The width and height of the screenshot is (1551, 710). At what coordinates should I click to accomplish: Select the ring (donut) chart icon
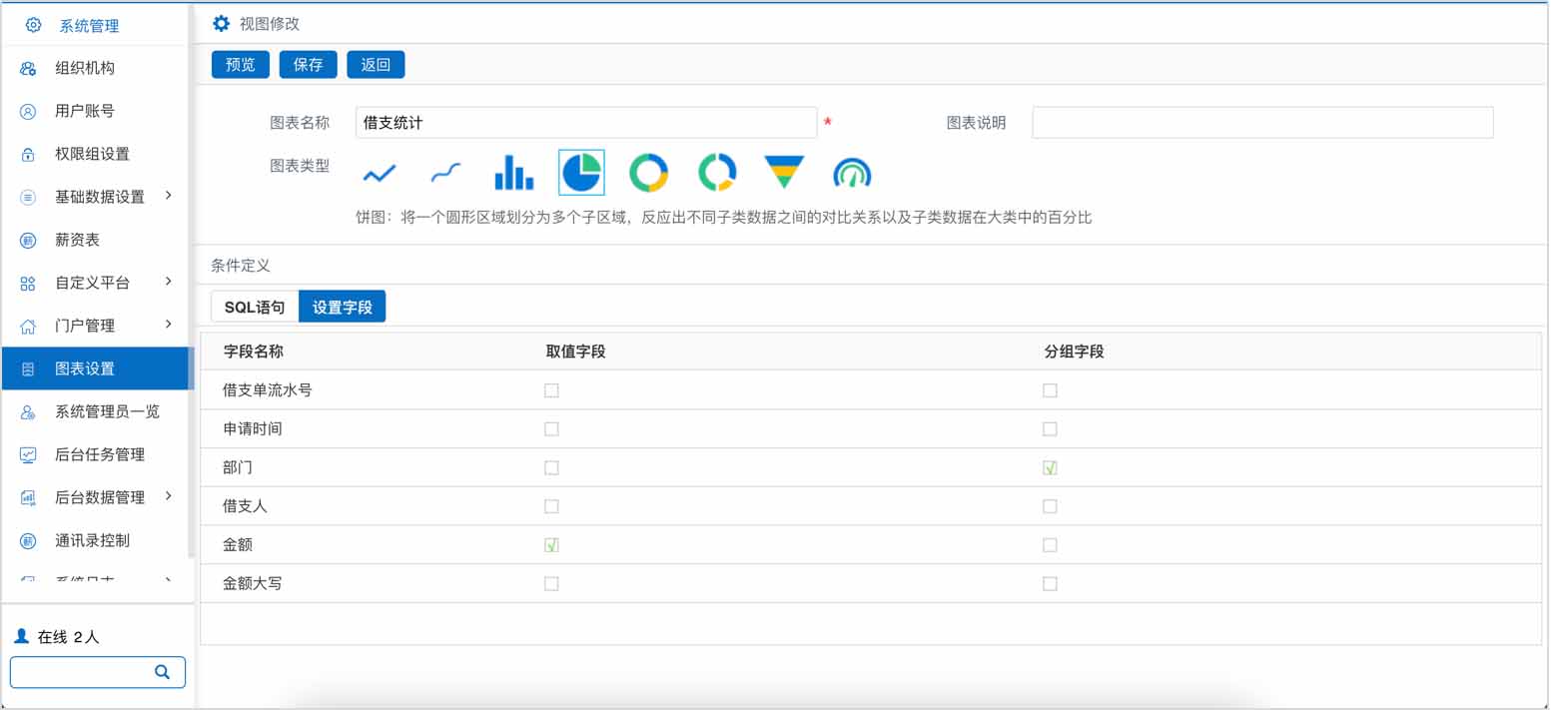click(649, 172)
